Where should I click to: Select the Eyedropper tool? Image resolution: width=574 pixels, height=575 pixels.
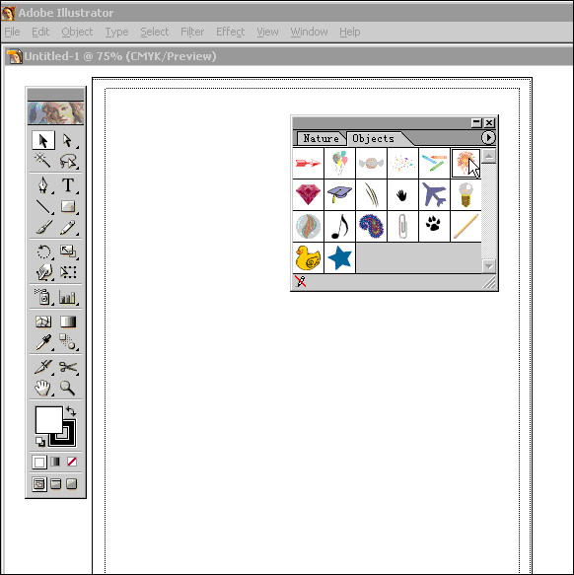(x=43, y=342)
